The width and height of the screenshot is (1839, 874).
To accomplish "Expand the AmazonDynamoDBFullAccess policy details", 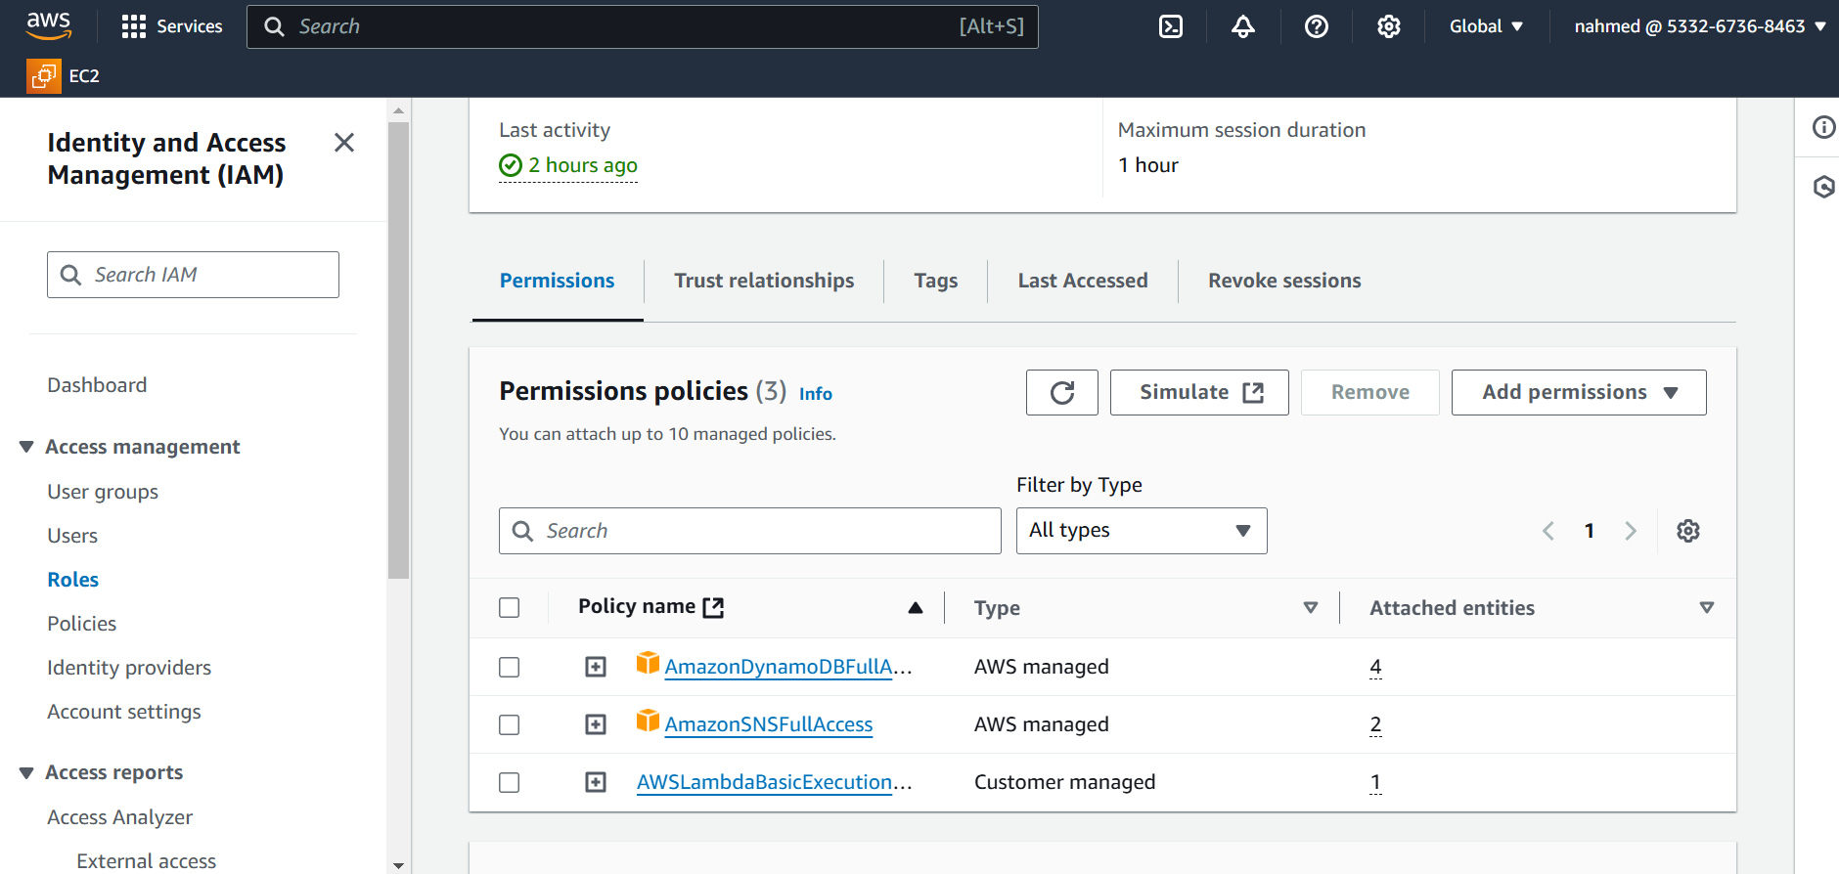I will click(596, 667).
